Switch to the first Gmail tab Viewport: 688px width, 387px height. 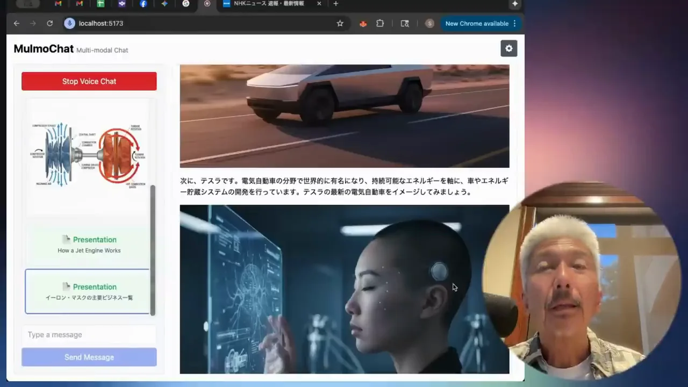pyautogui.click(x=58, y=4)
